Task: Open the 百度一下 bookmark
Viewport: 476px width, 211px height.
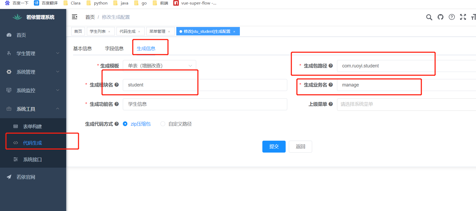Action: [17, 3]
